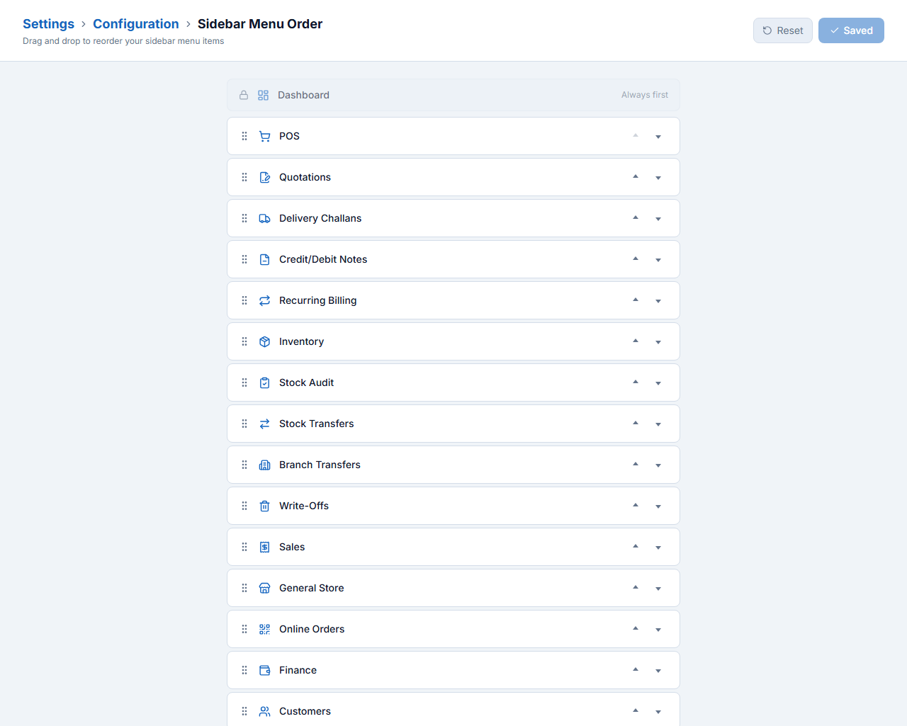Click the Online Orders QR code icon
The image size is (907, 726).
pos(264,629)
